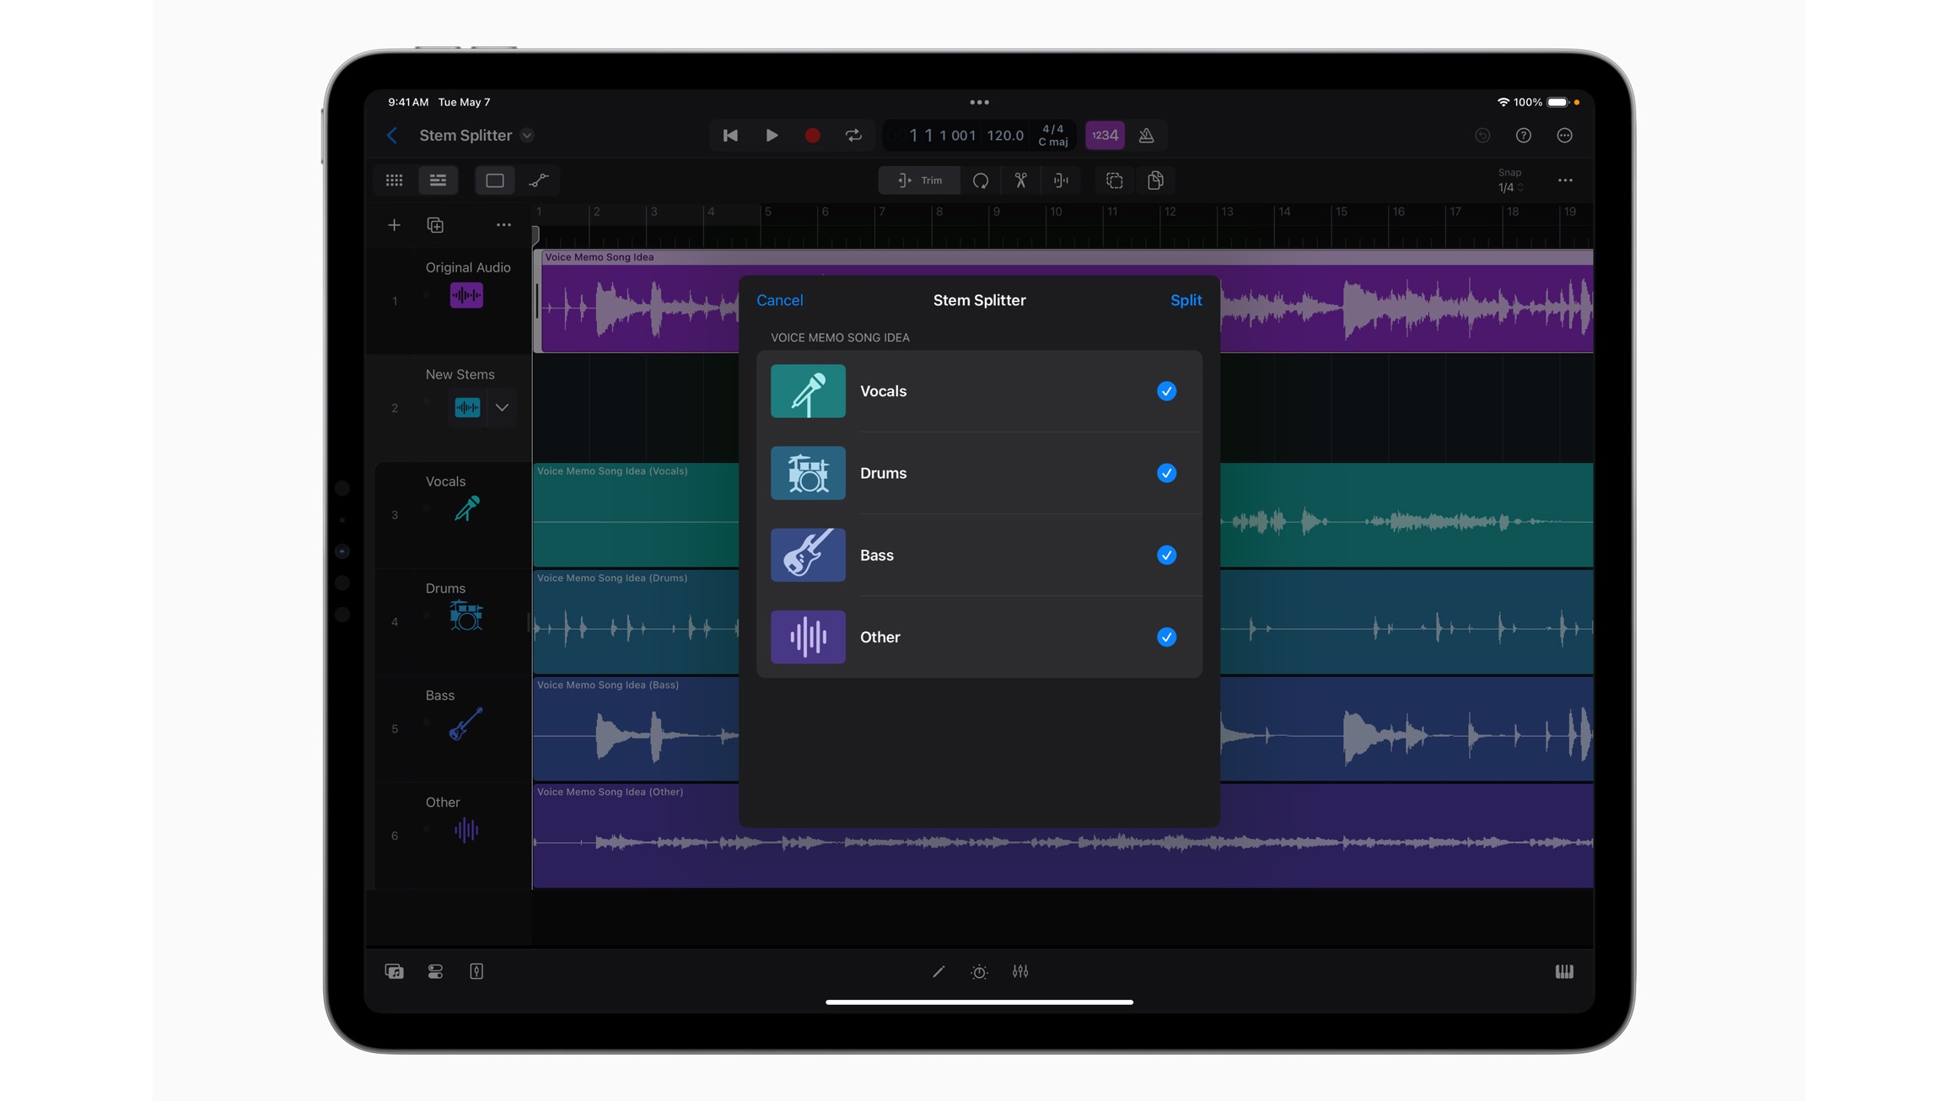The image size is (1958, 1101).
Task: Show the grid browser view icon
Action: 395,180
